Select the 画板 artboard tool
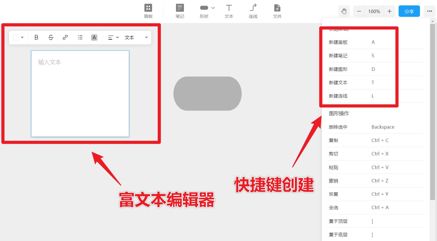The width and height of the screenshot is (437, 241). tap(148, 11)
